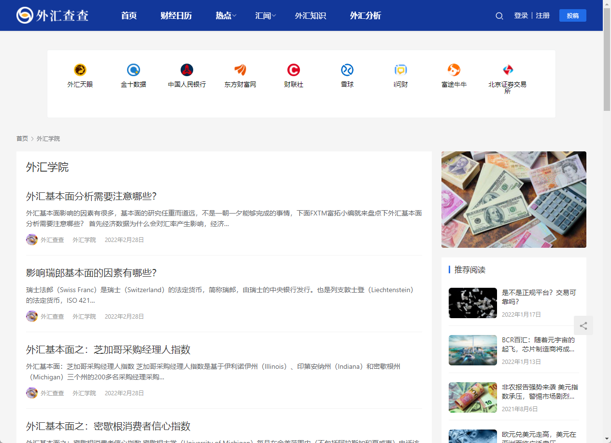Image resolution: width=611 pixels, height=443 pixels.
Task: Open the 外汇知识 menu item
Action: pyautogui.click(x=311, y=15)
